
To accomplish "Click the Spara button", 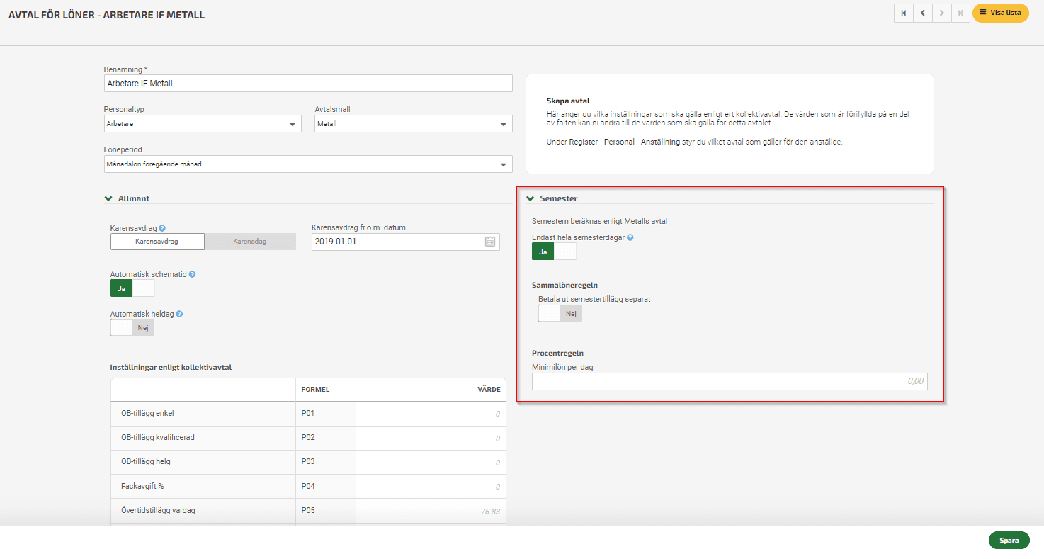I will click(1009, 541).
